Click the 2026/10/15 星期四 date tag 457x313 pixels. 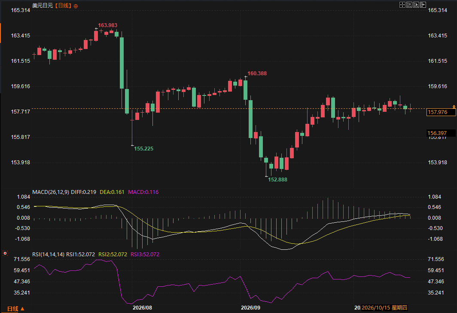384,308
